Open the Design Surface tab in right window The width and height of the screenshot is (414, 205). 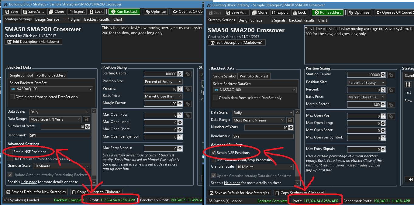coord(250,20)
